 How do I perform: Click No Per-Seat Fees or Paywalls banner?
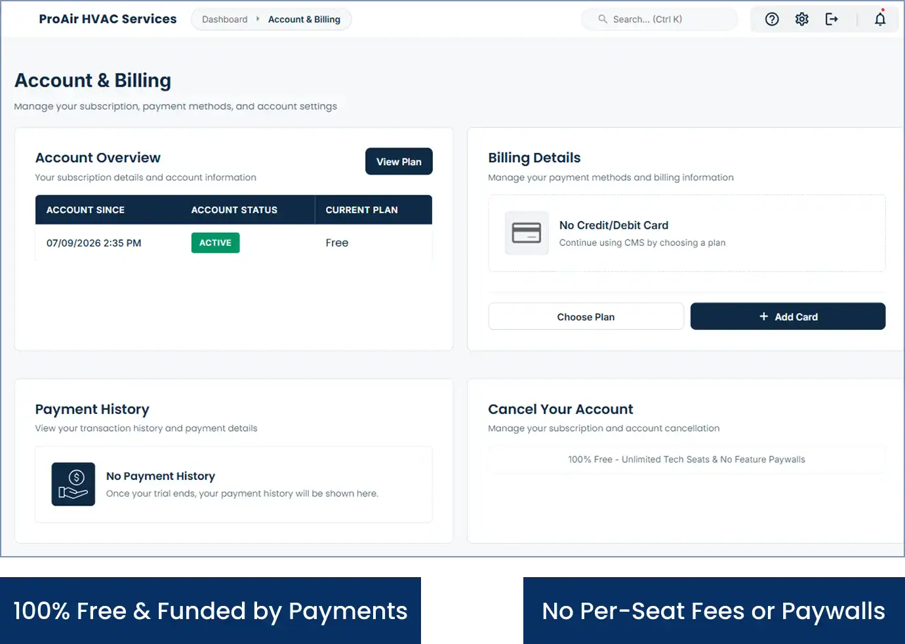[714, 611]
